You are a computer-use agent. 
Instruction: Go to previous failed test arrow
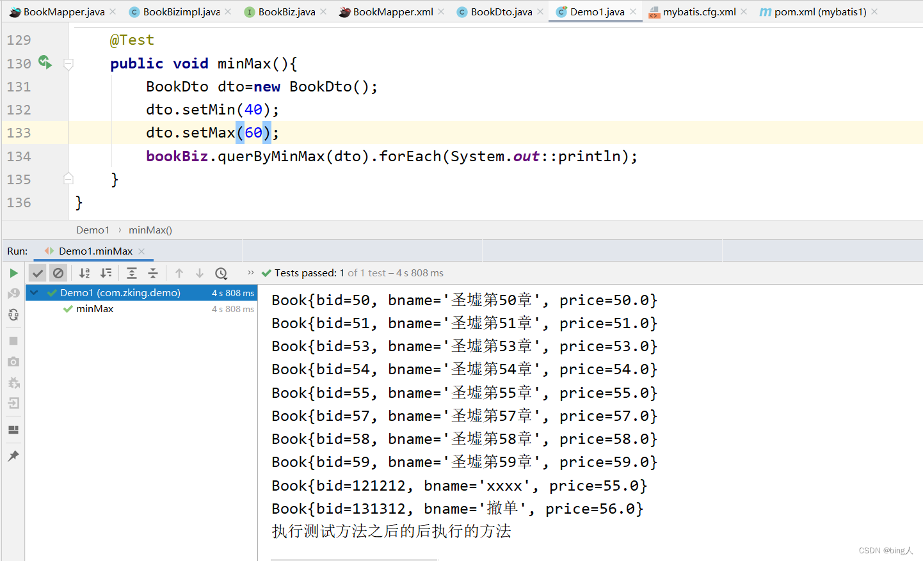(179, 273)
